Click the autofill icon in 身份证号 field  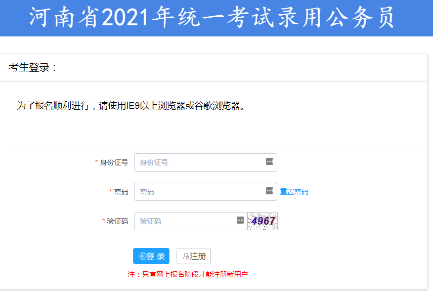269,161
